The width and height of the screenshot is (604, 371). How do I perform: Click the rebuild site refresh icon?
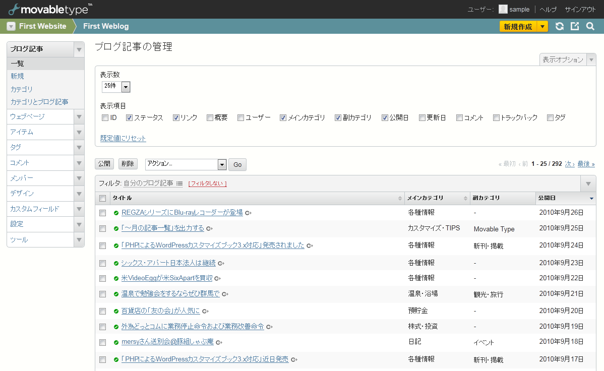click(559, 26)
